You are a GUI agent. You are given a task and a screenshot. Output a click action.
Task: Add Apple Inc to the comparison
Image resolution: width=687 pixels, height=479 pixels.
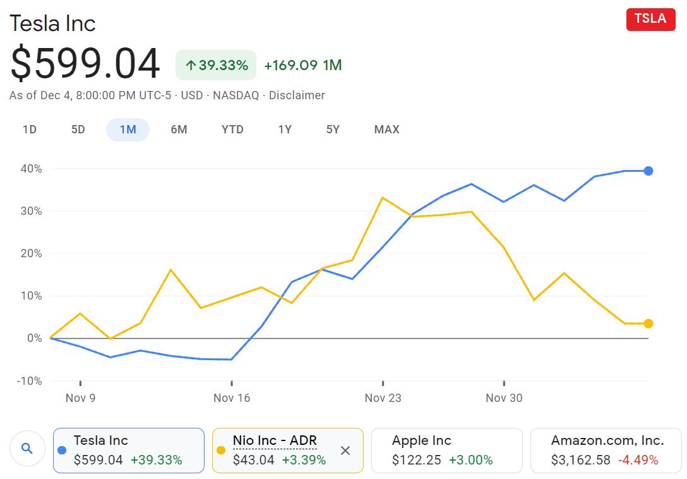[446, 451]
